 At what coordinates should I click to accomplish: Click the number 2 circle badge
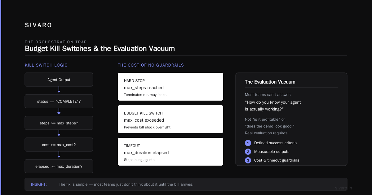point(248,152)
